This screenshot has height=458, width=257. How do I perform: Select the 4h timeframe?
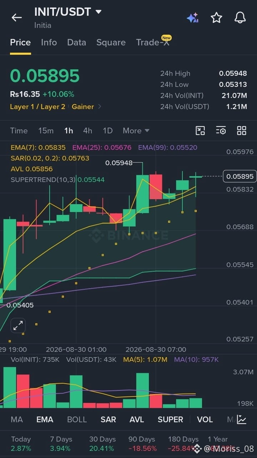(x=88, y=131)
